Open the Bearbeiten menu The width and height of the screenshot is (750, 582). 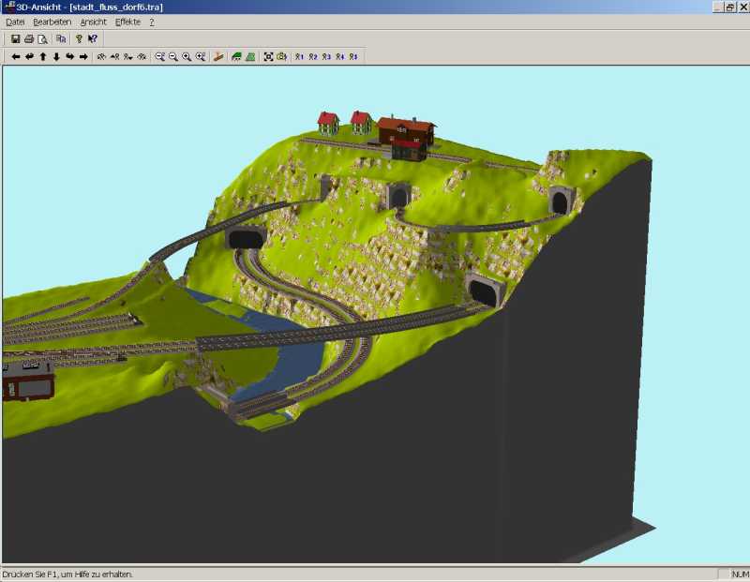[52, 22]
